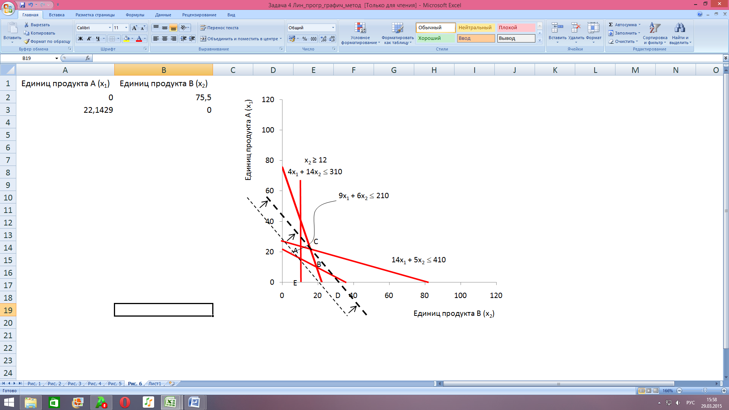The width and height of the screenshot is (729, 410).
Task: Toggle italic formatting button
Action: [89, 39]
